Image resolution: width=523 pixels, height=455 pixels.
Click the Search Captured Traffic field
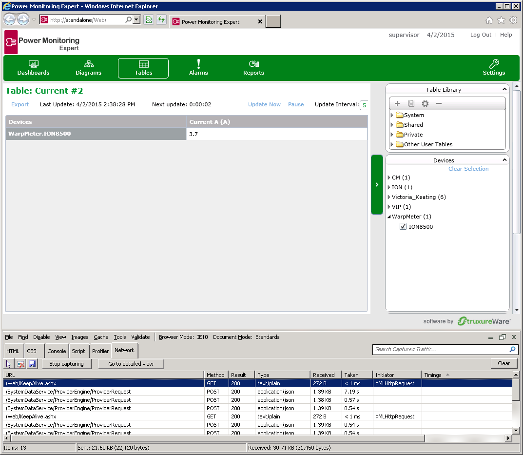[440, 349]
